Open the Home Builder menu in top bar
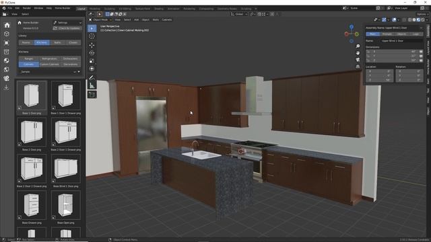Image resolution: width=431 pixels, height=242 pixels. pyautogui.click(x=63, y=8)
